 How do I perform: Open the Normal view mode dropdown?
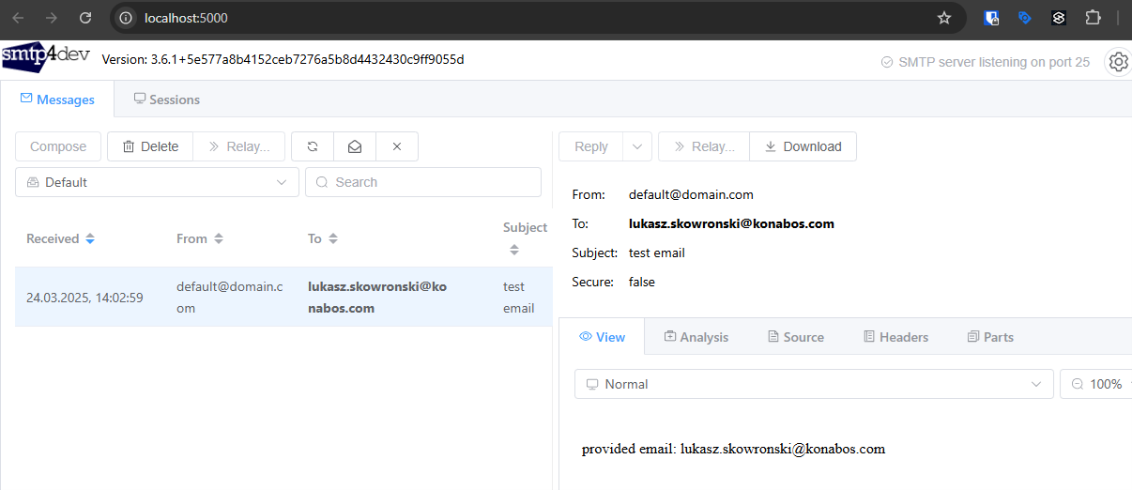[x=813, y=384]
